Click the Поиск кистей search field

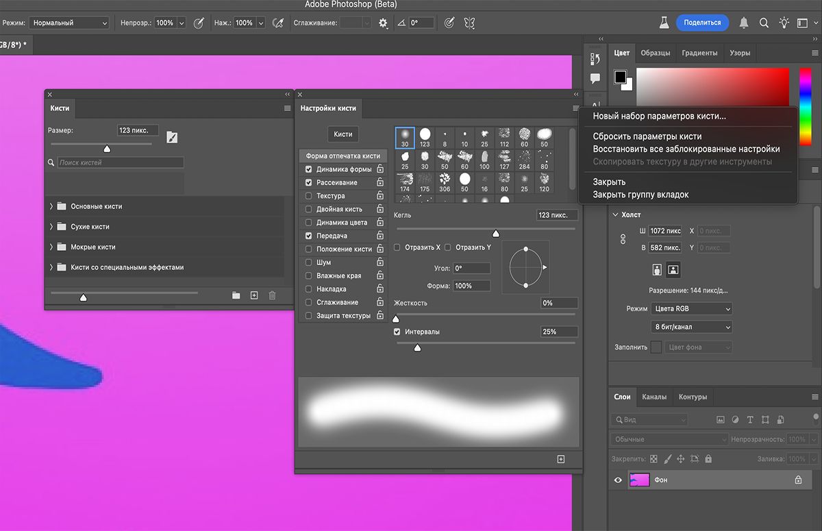click(121, 163)
